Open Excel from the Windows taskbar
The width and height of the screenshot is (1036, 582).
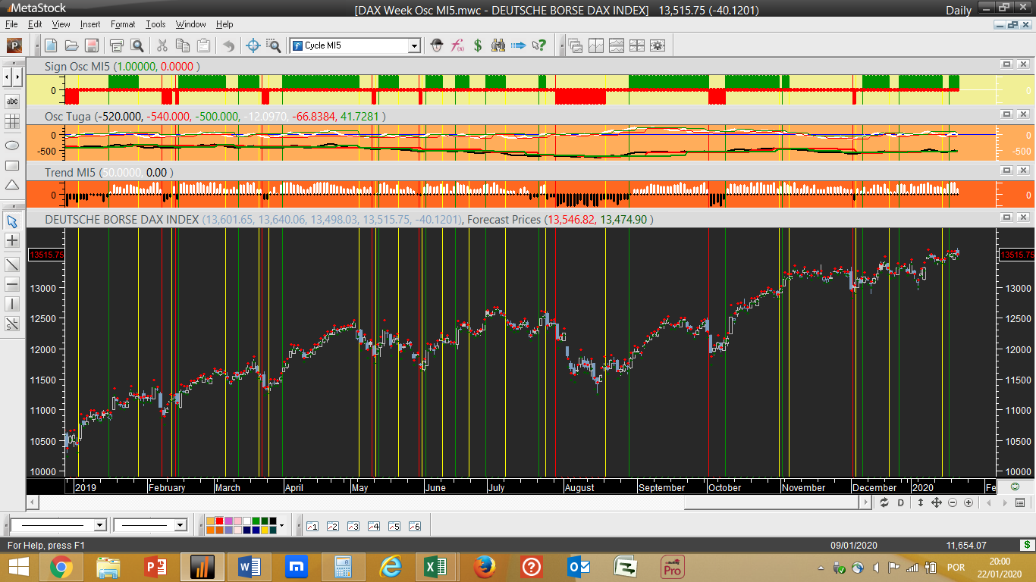click(435, 566)
